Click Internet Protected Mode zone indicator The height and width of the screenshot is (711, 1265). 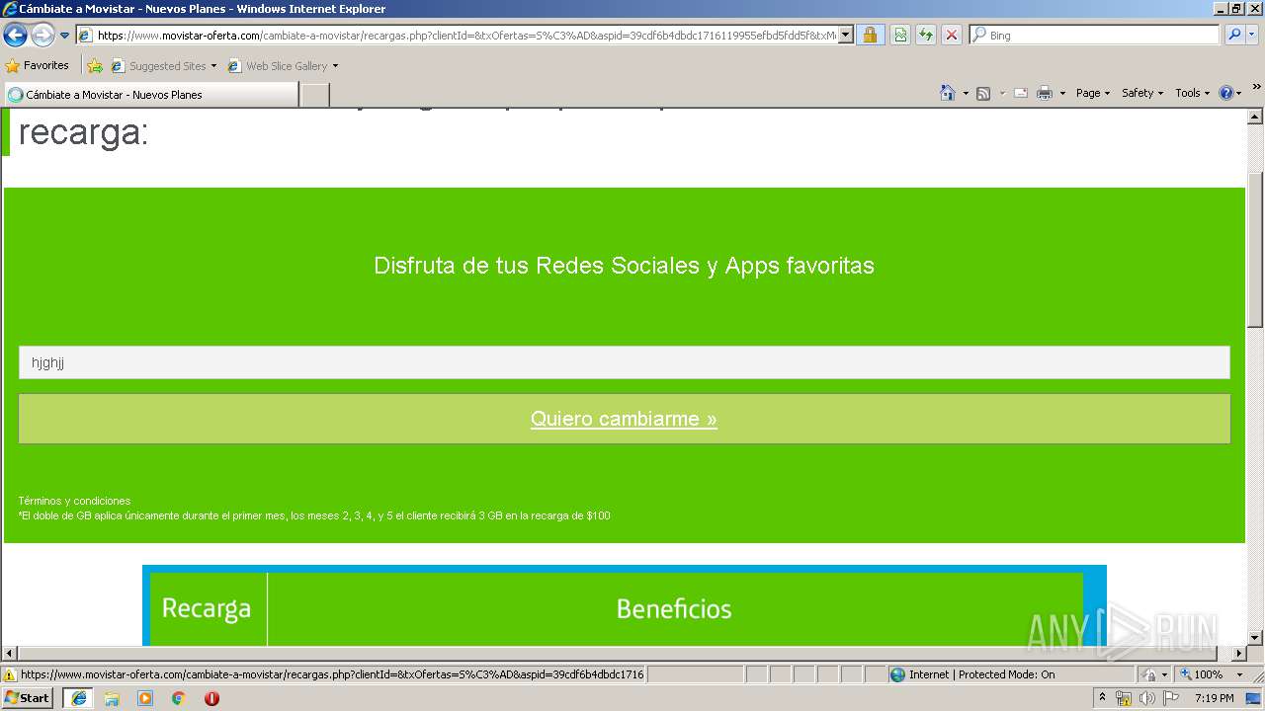972,674
